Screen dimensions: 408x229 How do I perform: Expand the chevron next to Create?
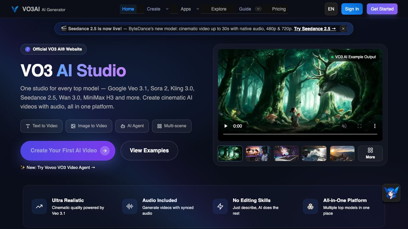point(167,9)
